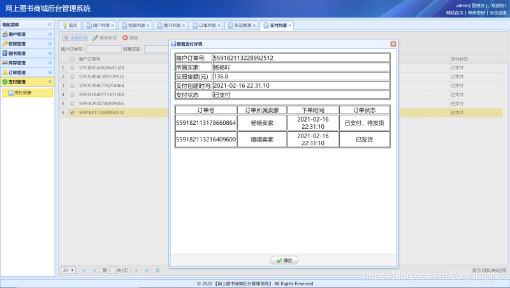
Task: Click the page number input field
Action: 112,270
